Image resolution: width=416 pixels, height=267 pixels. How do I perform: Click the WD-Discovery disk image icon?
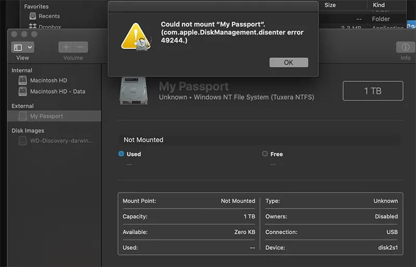pyautogui.click(x=22, y=141)
